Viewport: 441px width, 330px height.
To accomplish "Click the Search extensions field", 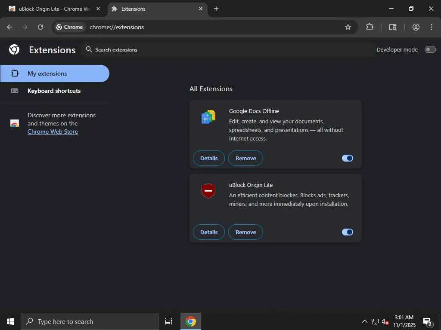I will (228, 50).
